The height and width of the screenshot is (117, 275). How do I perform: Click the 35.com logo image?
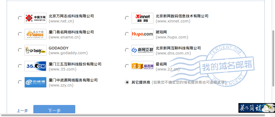tap(35, 66)
